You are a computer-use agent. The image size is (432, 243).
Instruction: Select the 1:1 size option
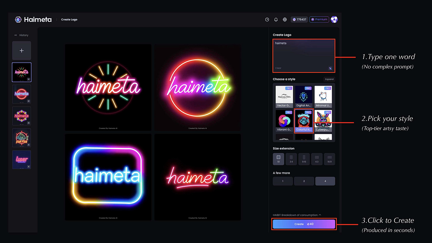point(278,159)
